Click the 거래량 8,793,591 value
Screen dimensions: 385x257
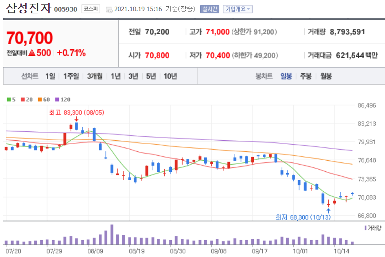(347, 32)
